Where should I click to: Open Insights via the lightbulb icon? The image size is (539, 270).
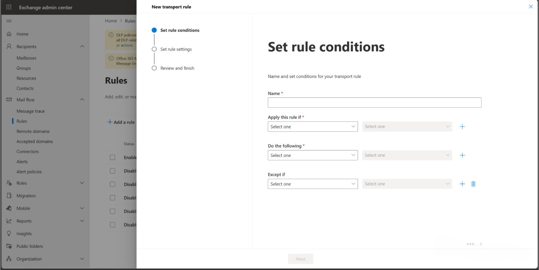(x=8, y=233)
